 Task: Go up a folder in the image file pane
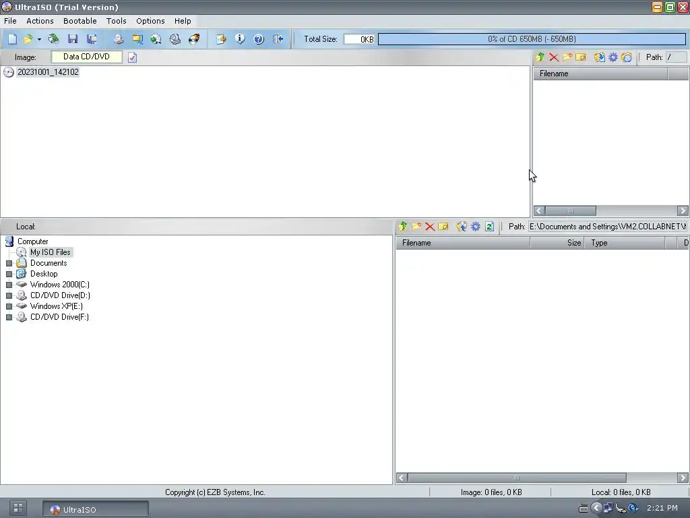pos(540,57)
